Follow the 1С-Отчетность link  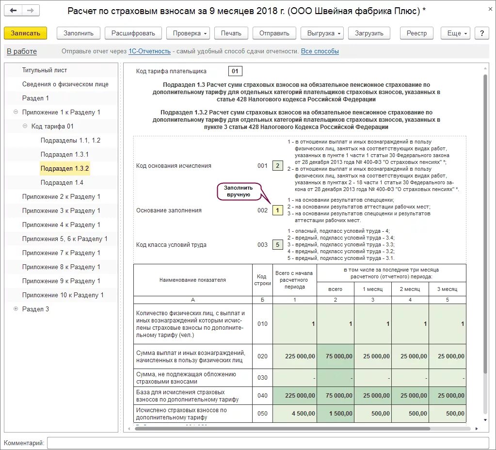point(149,51)
